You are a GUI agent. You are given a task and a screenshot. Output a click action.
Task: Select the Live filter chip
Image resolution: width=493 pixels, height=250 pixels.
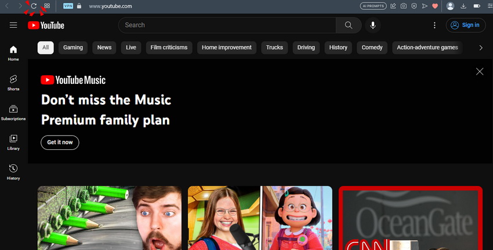[131, 47]
